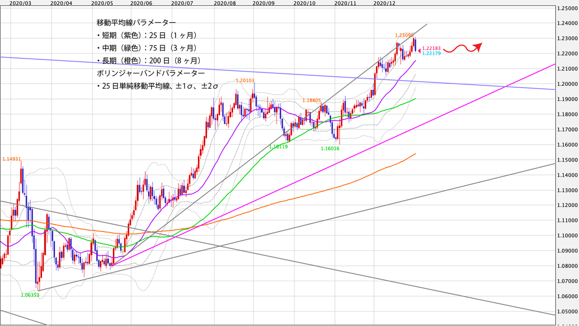Click the 2020/11 date label
Screen dimensions: 579x326
pyautogui.click(x=345, y=3)
